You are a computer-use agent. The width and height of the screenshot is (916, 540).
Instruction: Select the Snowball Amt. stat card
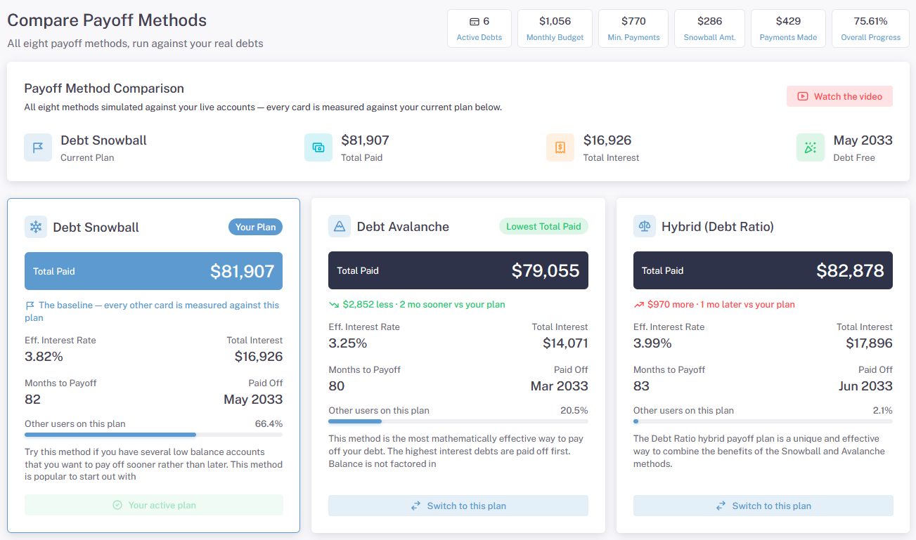(709, 29)
